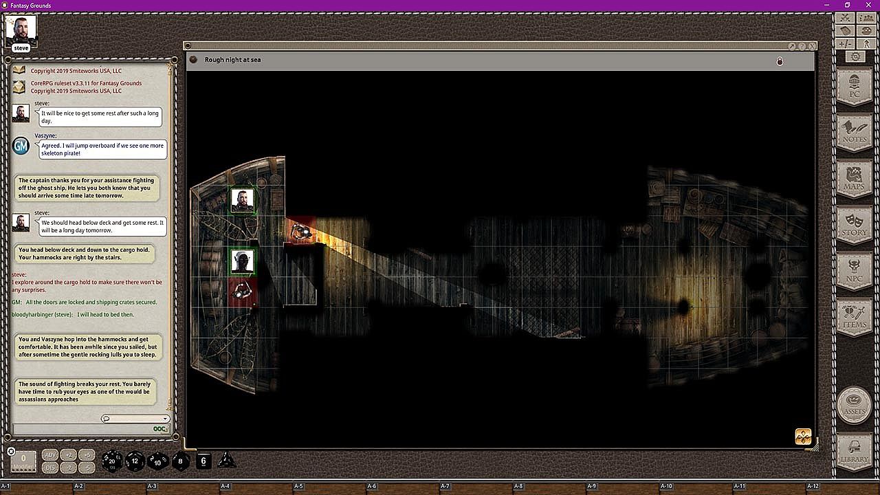Viewport: 880px width, 495px height.
Task: Click 'Rough night at sea' map title
Action: point(233,60)
